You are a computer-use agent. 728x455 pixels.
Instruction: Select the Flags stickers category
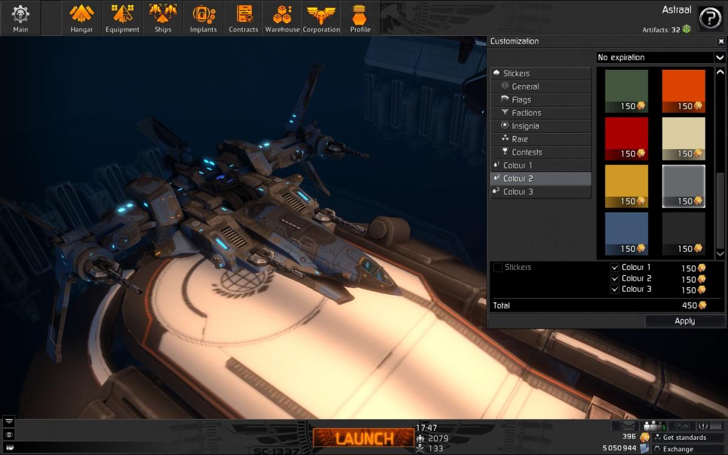coord(541,99)
